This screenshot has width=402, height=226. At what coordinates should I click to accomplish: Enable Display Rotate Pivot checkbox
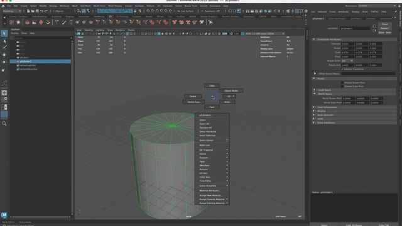(x=342, y=82)
